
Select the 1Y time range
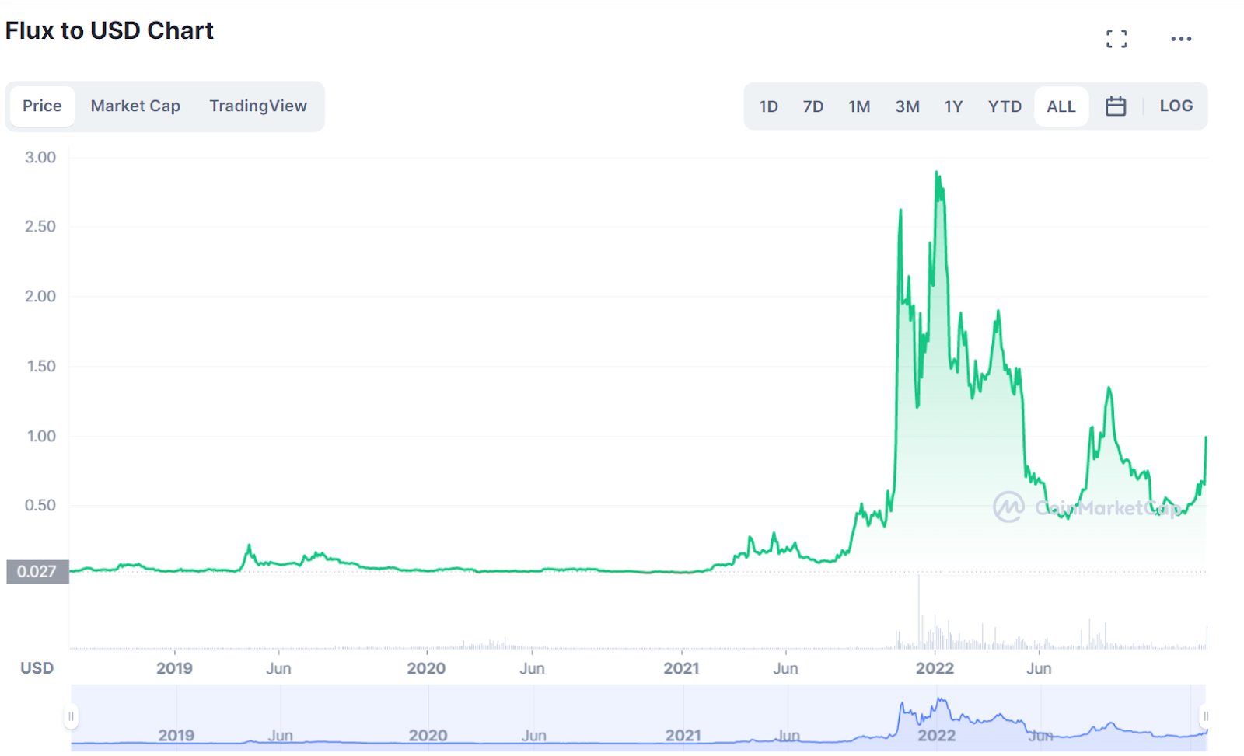coord(953,106)
